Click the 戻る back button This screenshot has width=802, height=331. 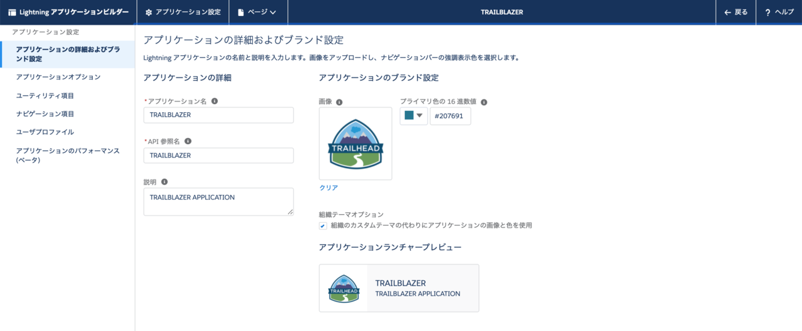pyautogui.click(x=736, y=12)
